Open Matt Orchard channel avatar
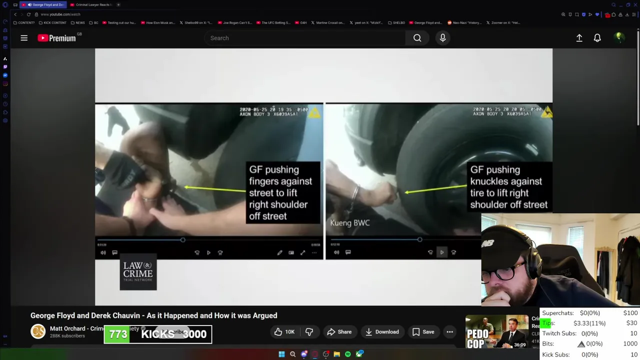The image size is (640, 360). 38,331
